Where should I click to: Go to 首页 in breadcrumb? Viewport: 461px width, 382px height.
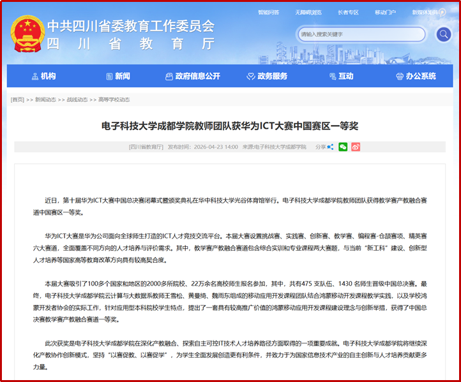click(17, 99)
